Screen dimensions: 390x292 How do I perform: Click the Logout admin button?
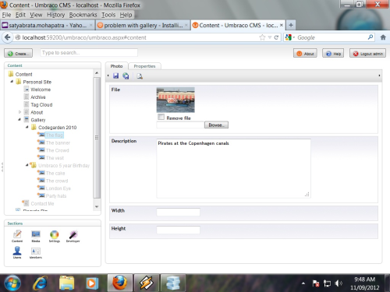(367, 54)
